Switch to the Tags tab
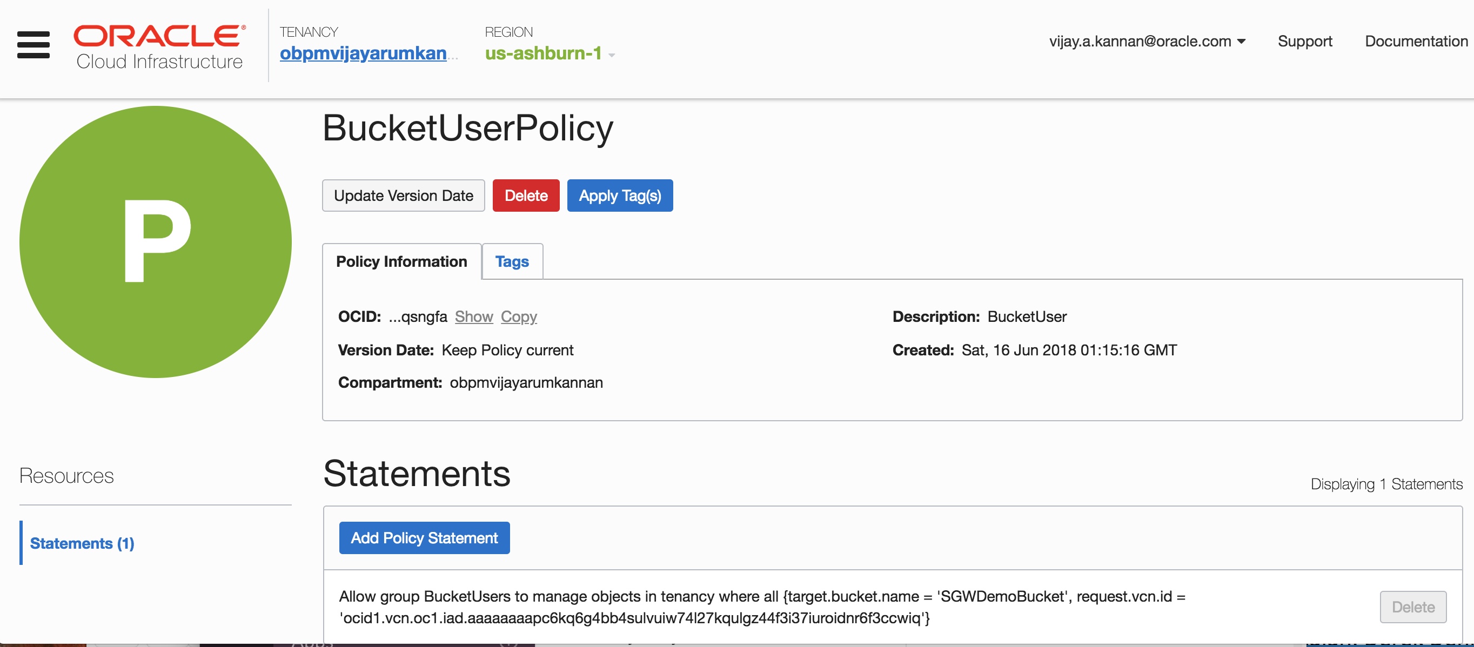Image resolution: width=1474 pixels, height=647 pixels. coord(512,261)
